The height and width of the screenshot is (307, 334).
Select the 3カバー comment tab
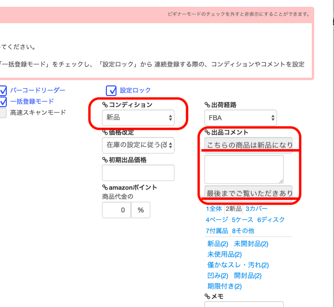tap(257, 209)
